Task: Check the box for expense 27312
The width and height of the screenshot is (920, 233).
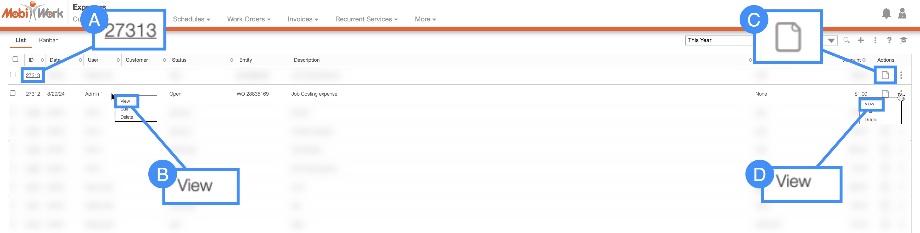Action: (13, 93)
